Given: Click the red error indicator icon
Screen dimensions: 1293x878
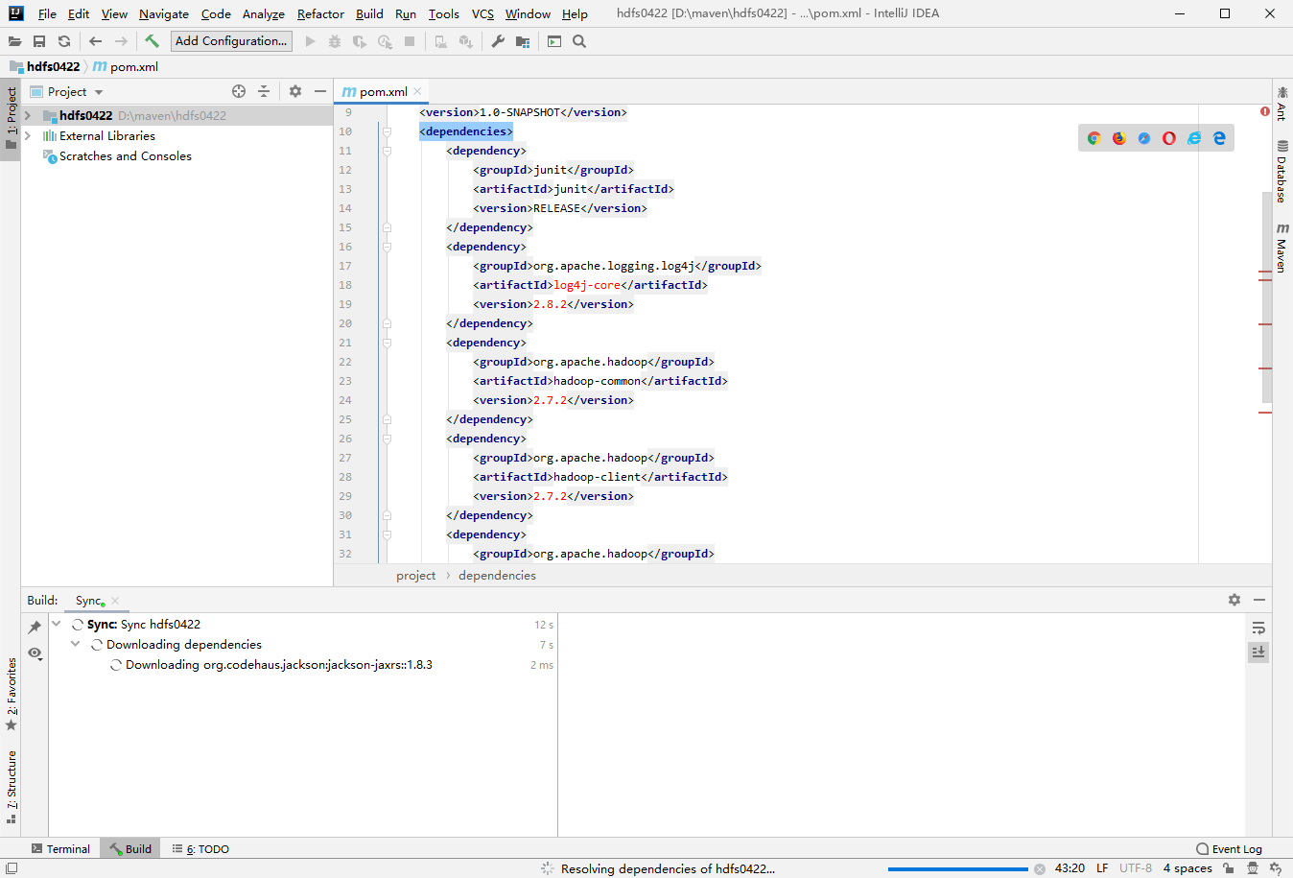Looking at the screenshot, I should pos(1265,111).
